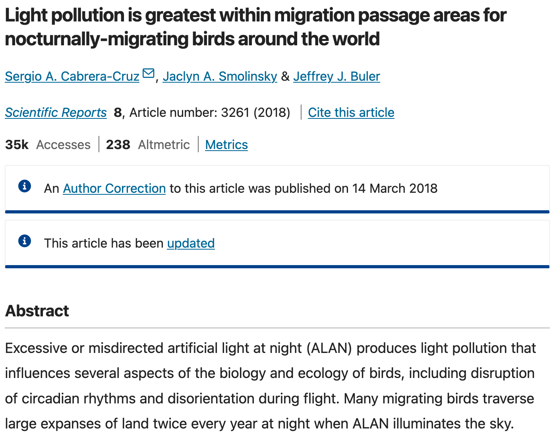Click the info icon beside 'This article has been'
The height and width of the screenshot is (438, 553).
click(25, 241)
